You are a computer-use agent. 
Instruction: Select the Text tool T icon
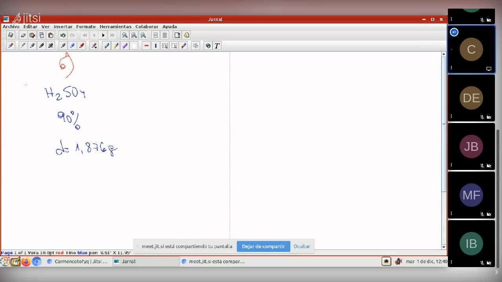(x=217, y=46)
